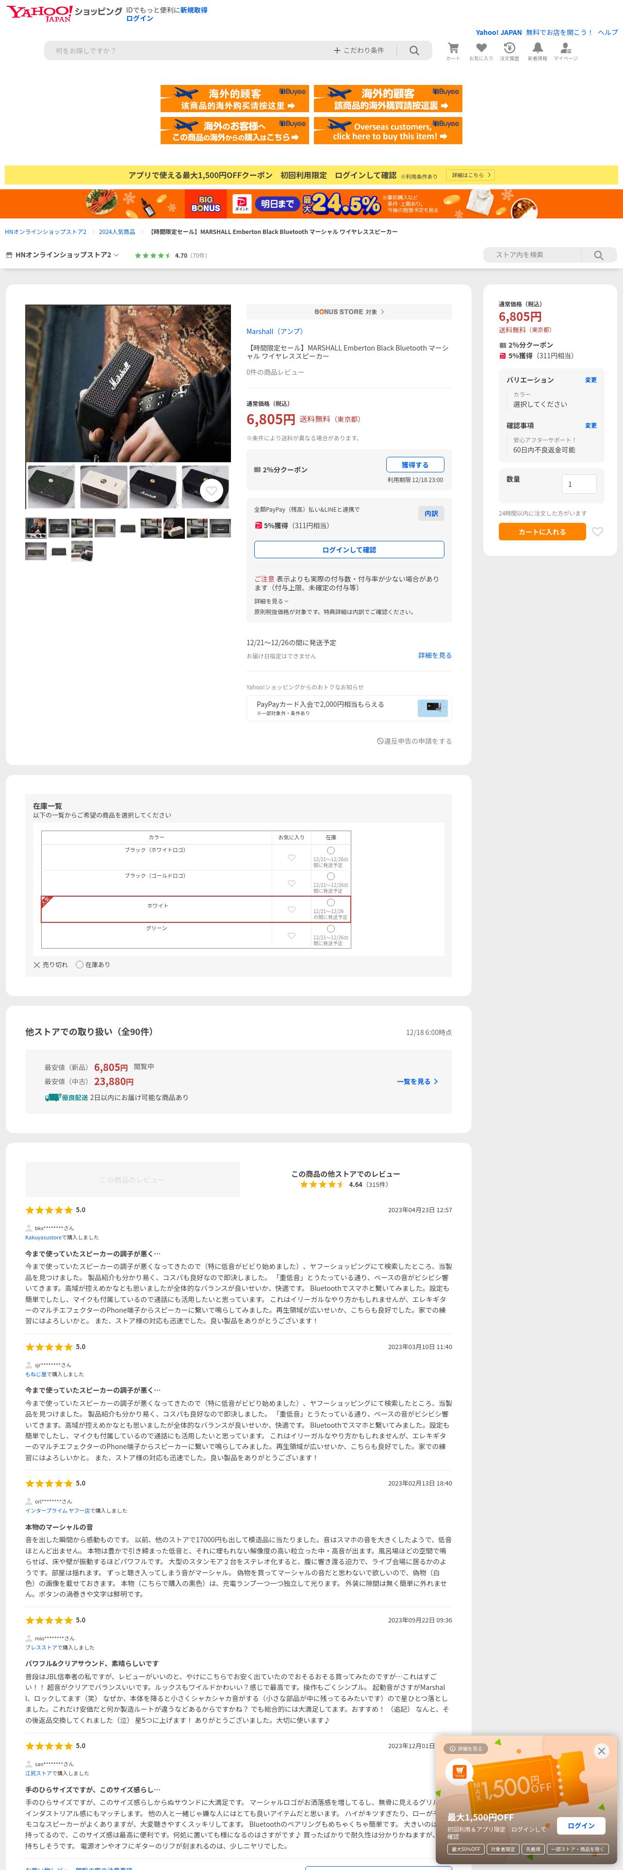Select stock radio for グリーン
Image resolution: width=623 pixels, height=1870 pixels.
click(x=331, y=929)
